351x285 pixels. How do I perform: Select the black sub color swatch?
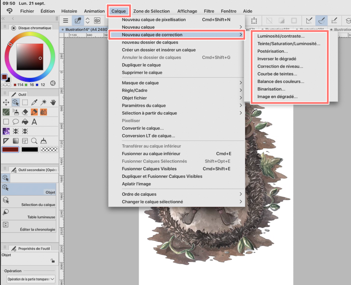pyautogui.click(x=30, y=150)
